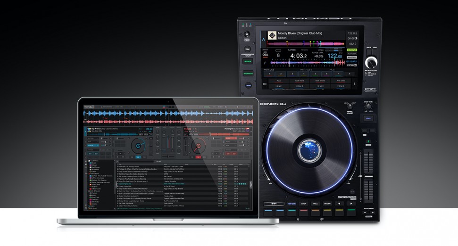Start the left deck with the blue play button

pos(138,157)
